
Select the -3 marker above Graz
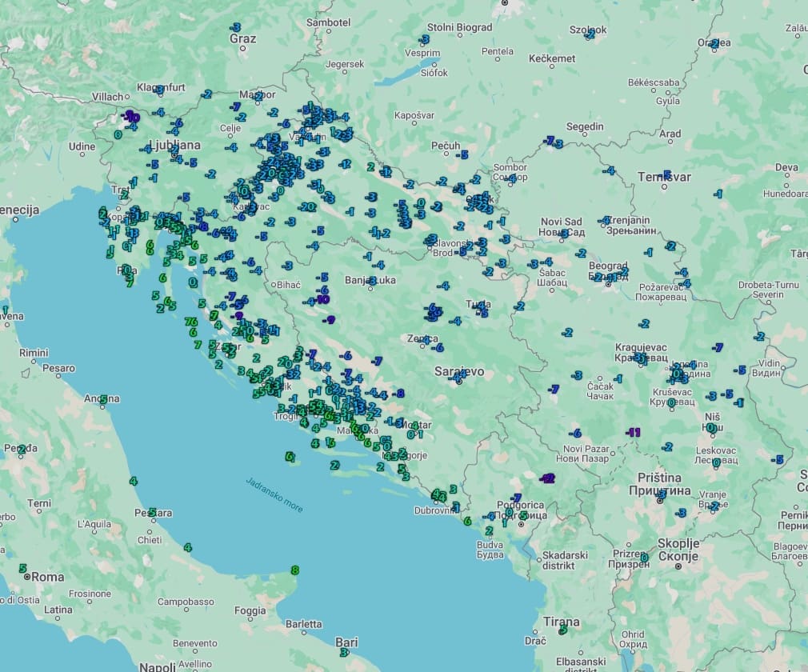point(235,27)
